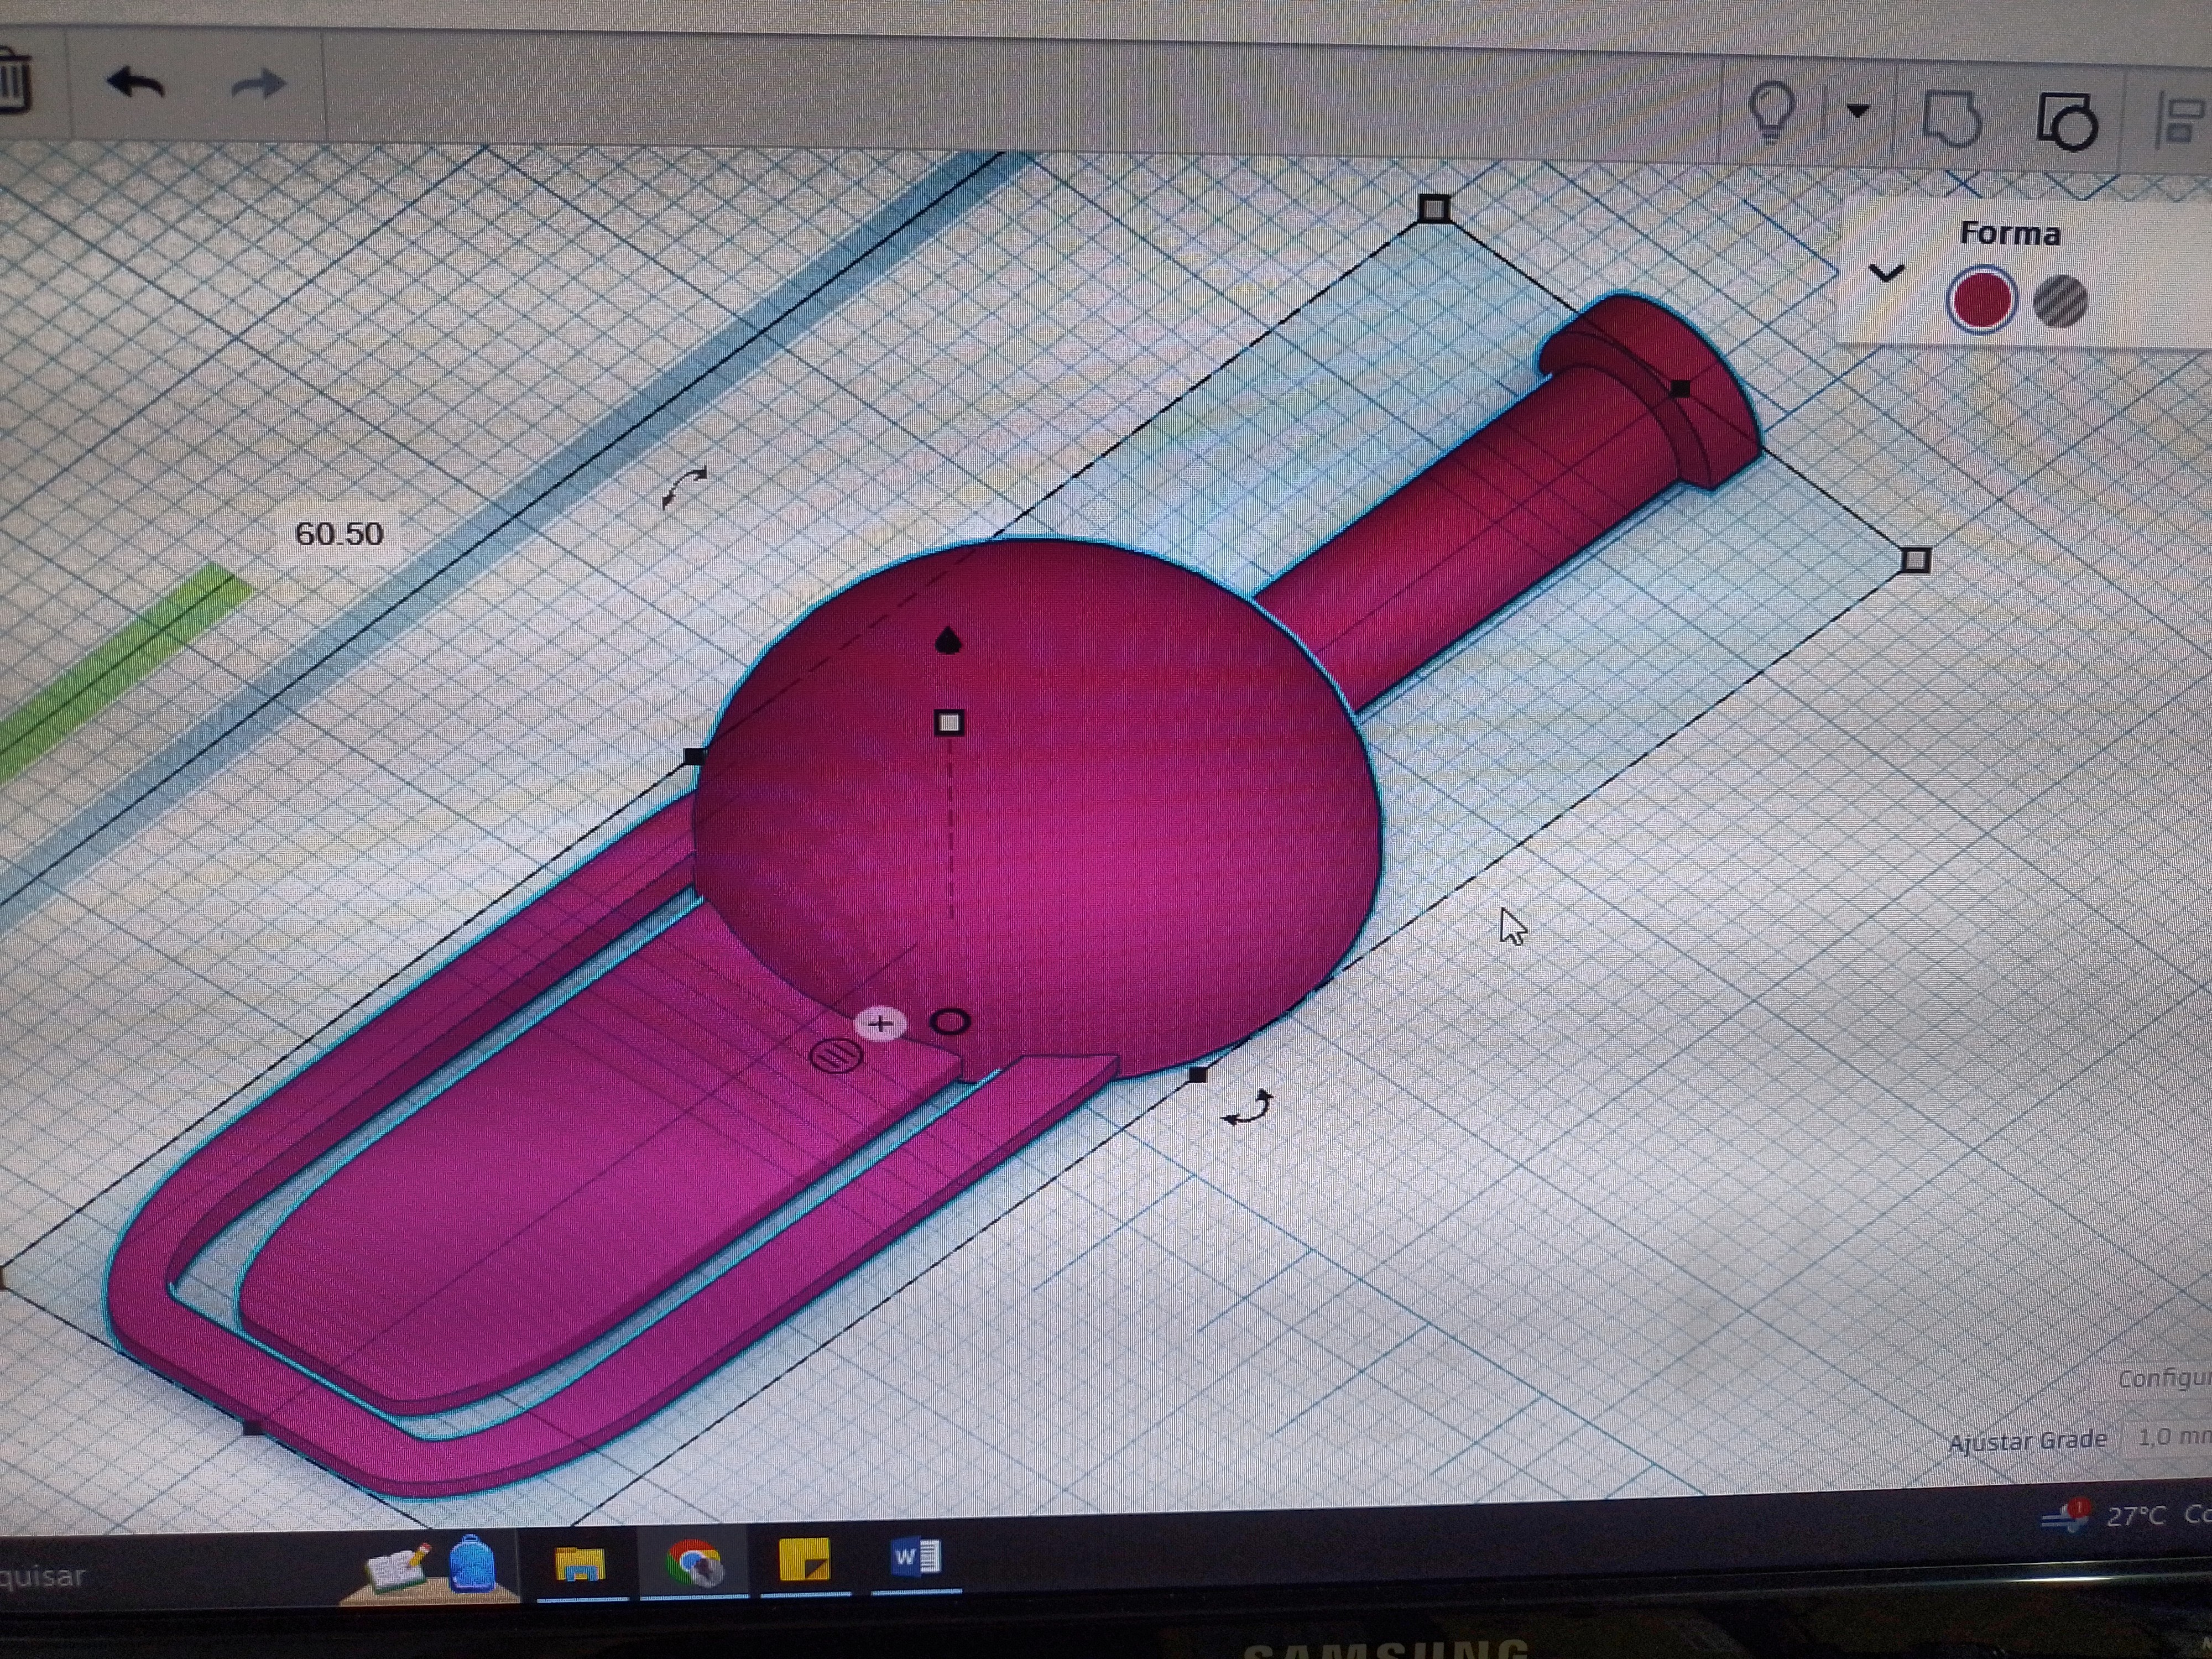The image size is (2212, 1659).
Task: Click the rotation arrow above the shape
Action: pyautogui.click(x=685, y=487)
